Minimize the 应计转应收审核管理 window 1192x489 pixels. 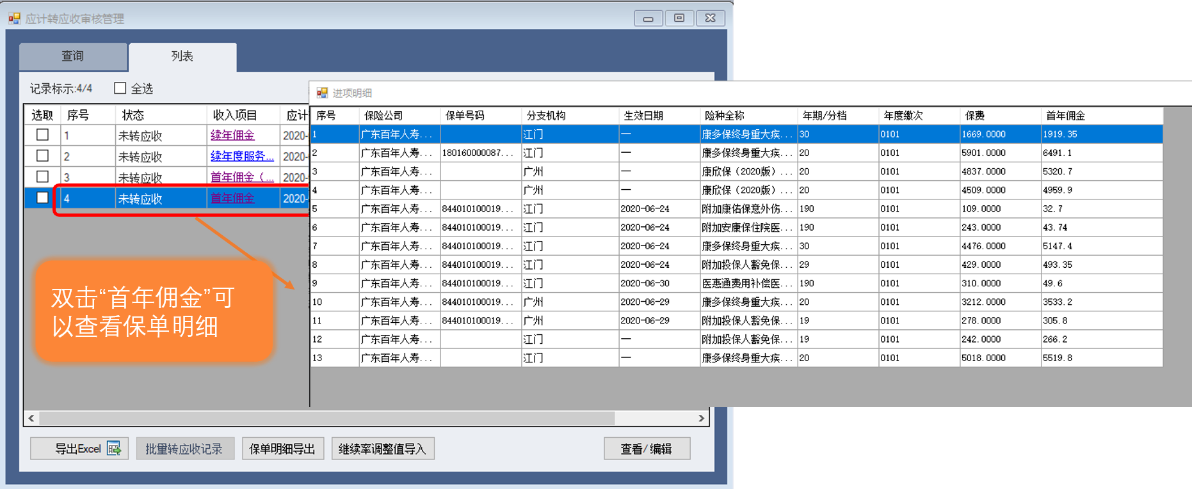pyautogui.click(x=648, y=19)
